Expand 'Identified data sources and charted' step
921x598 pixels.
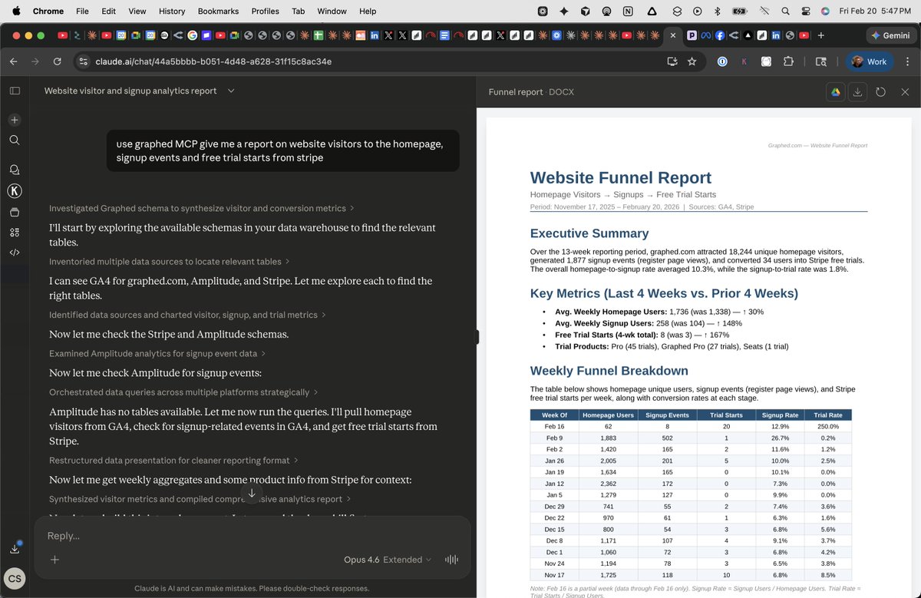(x=187, y=315)
